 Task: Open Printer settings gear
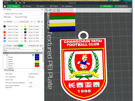pos(42,9)
